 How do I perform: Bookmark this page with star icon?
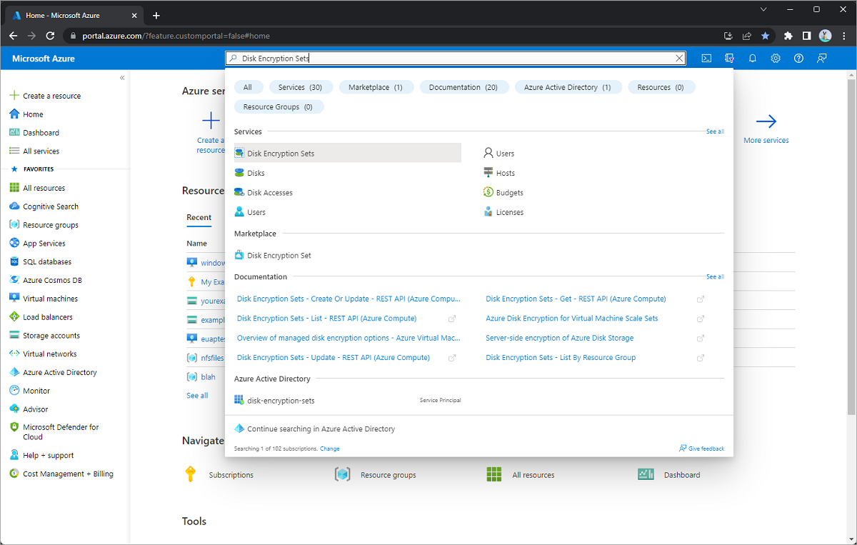coord(766,35)
